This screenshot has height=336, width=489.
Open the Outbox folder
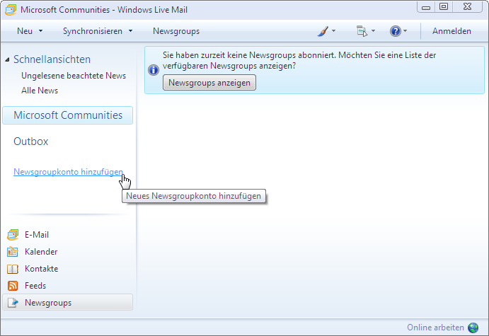tap(31, 141)
